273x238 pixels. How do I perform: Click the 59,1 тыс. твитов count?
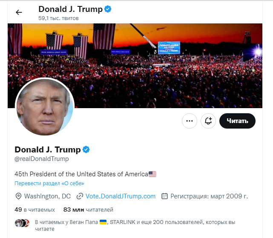coord(58,18)
